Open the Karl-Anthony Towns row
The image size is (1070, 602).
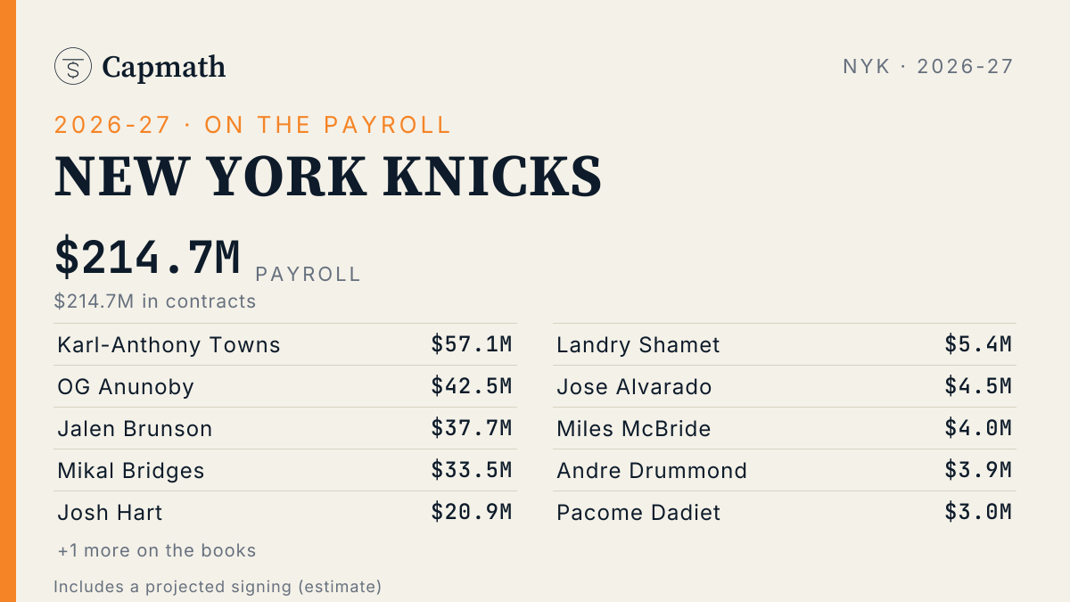click(x=285, y=344)
